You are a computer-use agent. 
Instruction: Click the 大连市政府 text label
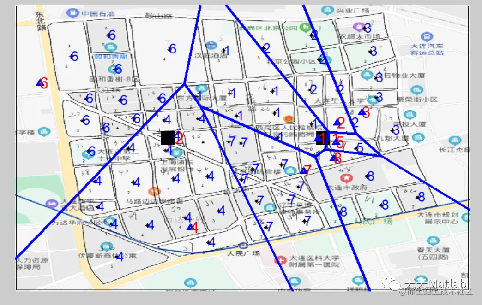tap(347, 187)
